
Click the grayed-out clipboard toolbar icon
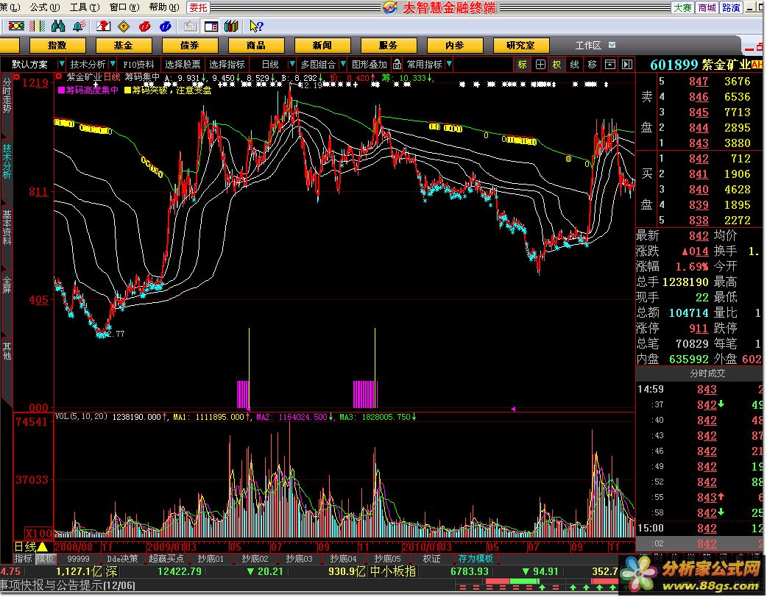191,26
